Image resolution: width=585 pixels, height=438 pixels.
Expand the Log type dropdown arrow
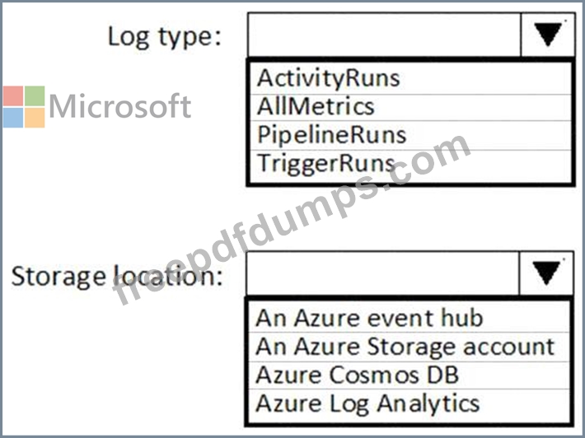(x=547, y=35)
